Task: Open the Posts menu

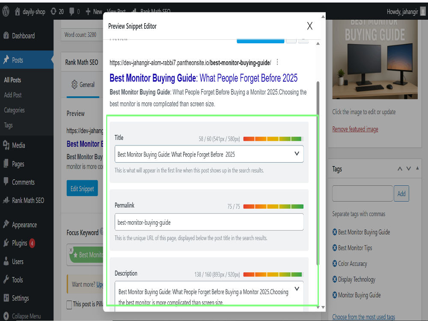Action: [x=27, y=60]
